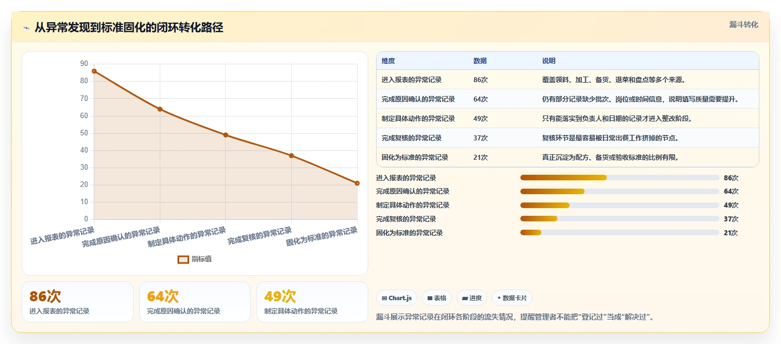Click description starting 复核环节是最容易
The image size is (781, 344).
[610, 138]
